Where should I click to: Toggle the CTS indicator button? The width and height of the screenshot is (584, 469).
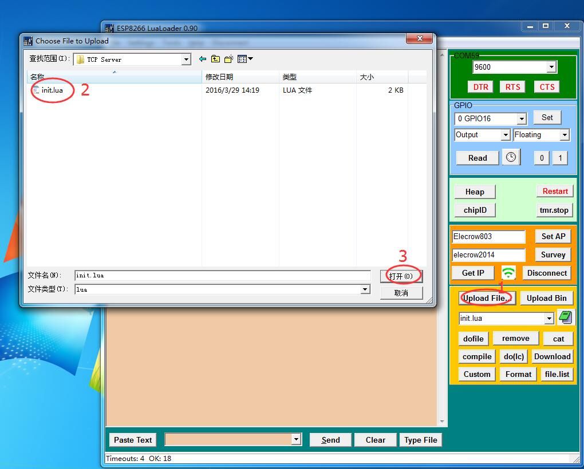547,87
